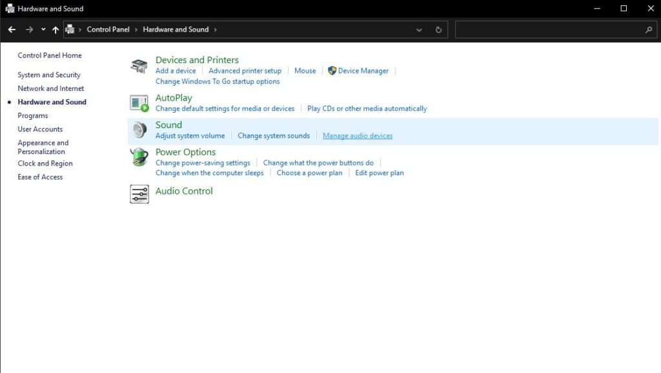
Task: Click the Audio Control sliders icon
Action: pyautogui.click(x=139, y=194)
